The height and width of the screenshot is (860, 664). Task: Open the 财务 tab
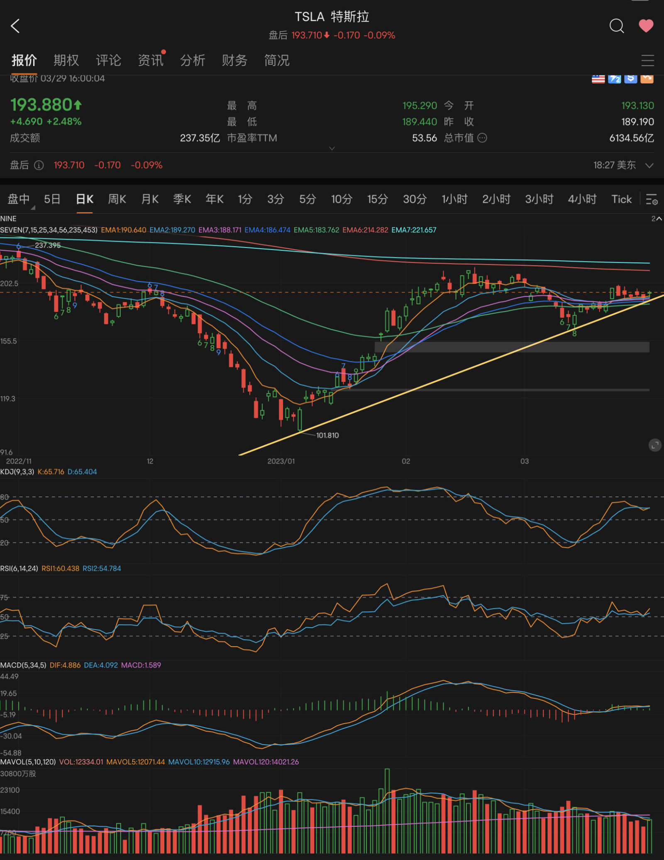(234, 61)
